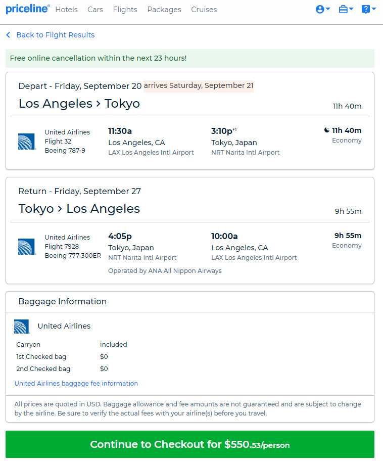383x462 pixels.
Task: Click the 2nd Checked bag row
Action: pos(62,368)
